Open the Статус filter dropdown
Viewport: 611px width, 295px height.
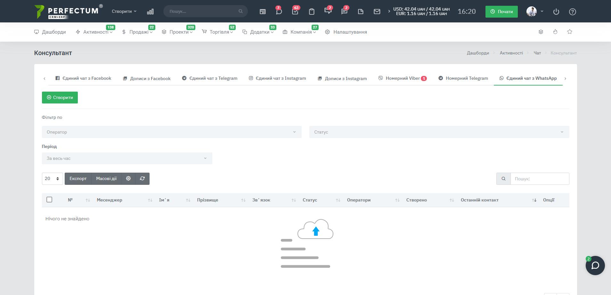(439, 132)
